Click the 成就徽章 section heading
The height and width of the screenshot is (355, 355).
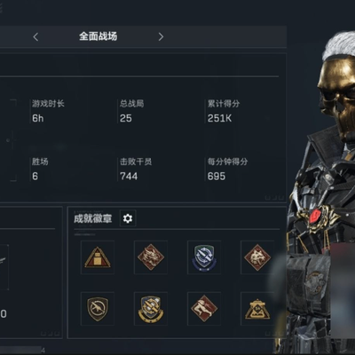93,218
